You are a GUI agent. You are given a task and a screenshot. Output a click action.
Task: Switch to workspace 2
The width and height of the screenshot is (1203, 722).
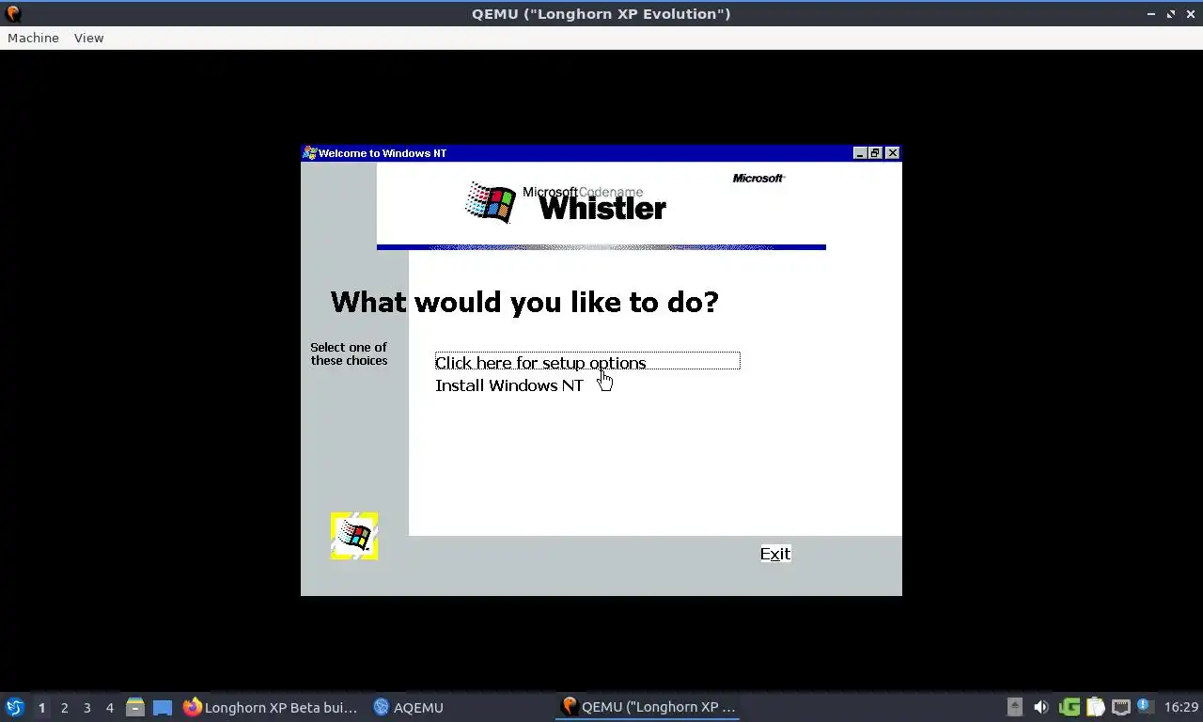pyautogui.click(x=64, y=707)
